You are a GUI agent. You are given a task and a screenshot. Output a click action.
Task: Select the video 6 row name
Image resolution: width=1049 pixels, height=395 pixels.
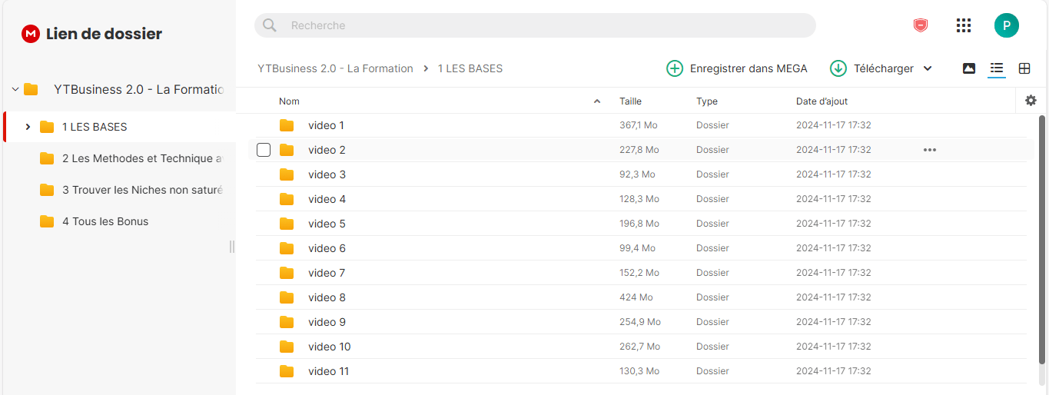click(x=327, y=248)
